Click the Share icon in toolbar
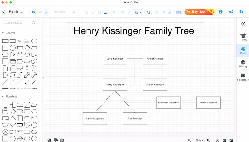 click(x=231, y=12)
